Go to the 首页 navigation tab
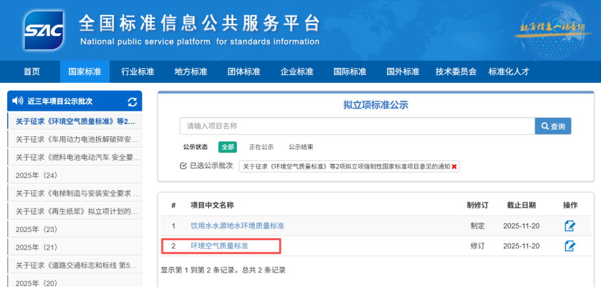601x287 pixels. (32, 72)
